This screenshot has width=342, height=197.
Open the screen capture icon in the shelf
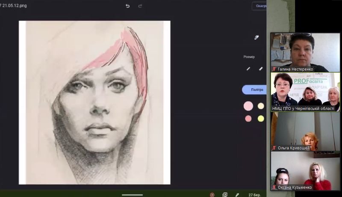tap(225, 194)
